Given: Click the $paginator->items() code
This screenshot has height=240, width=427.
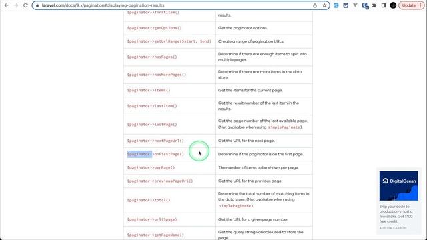Looking at the screenshot, I should tap(149, 90).
